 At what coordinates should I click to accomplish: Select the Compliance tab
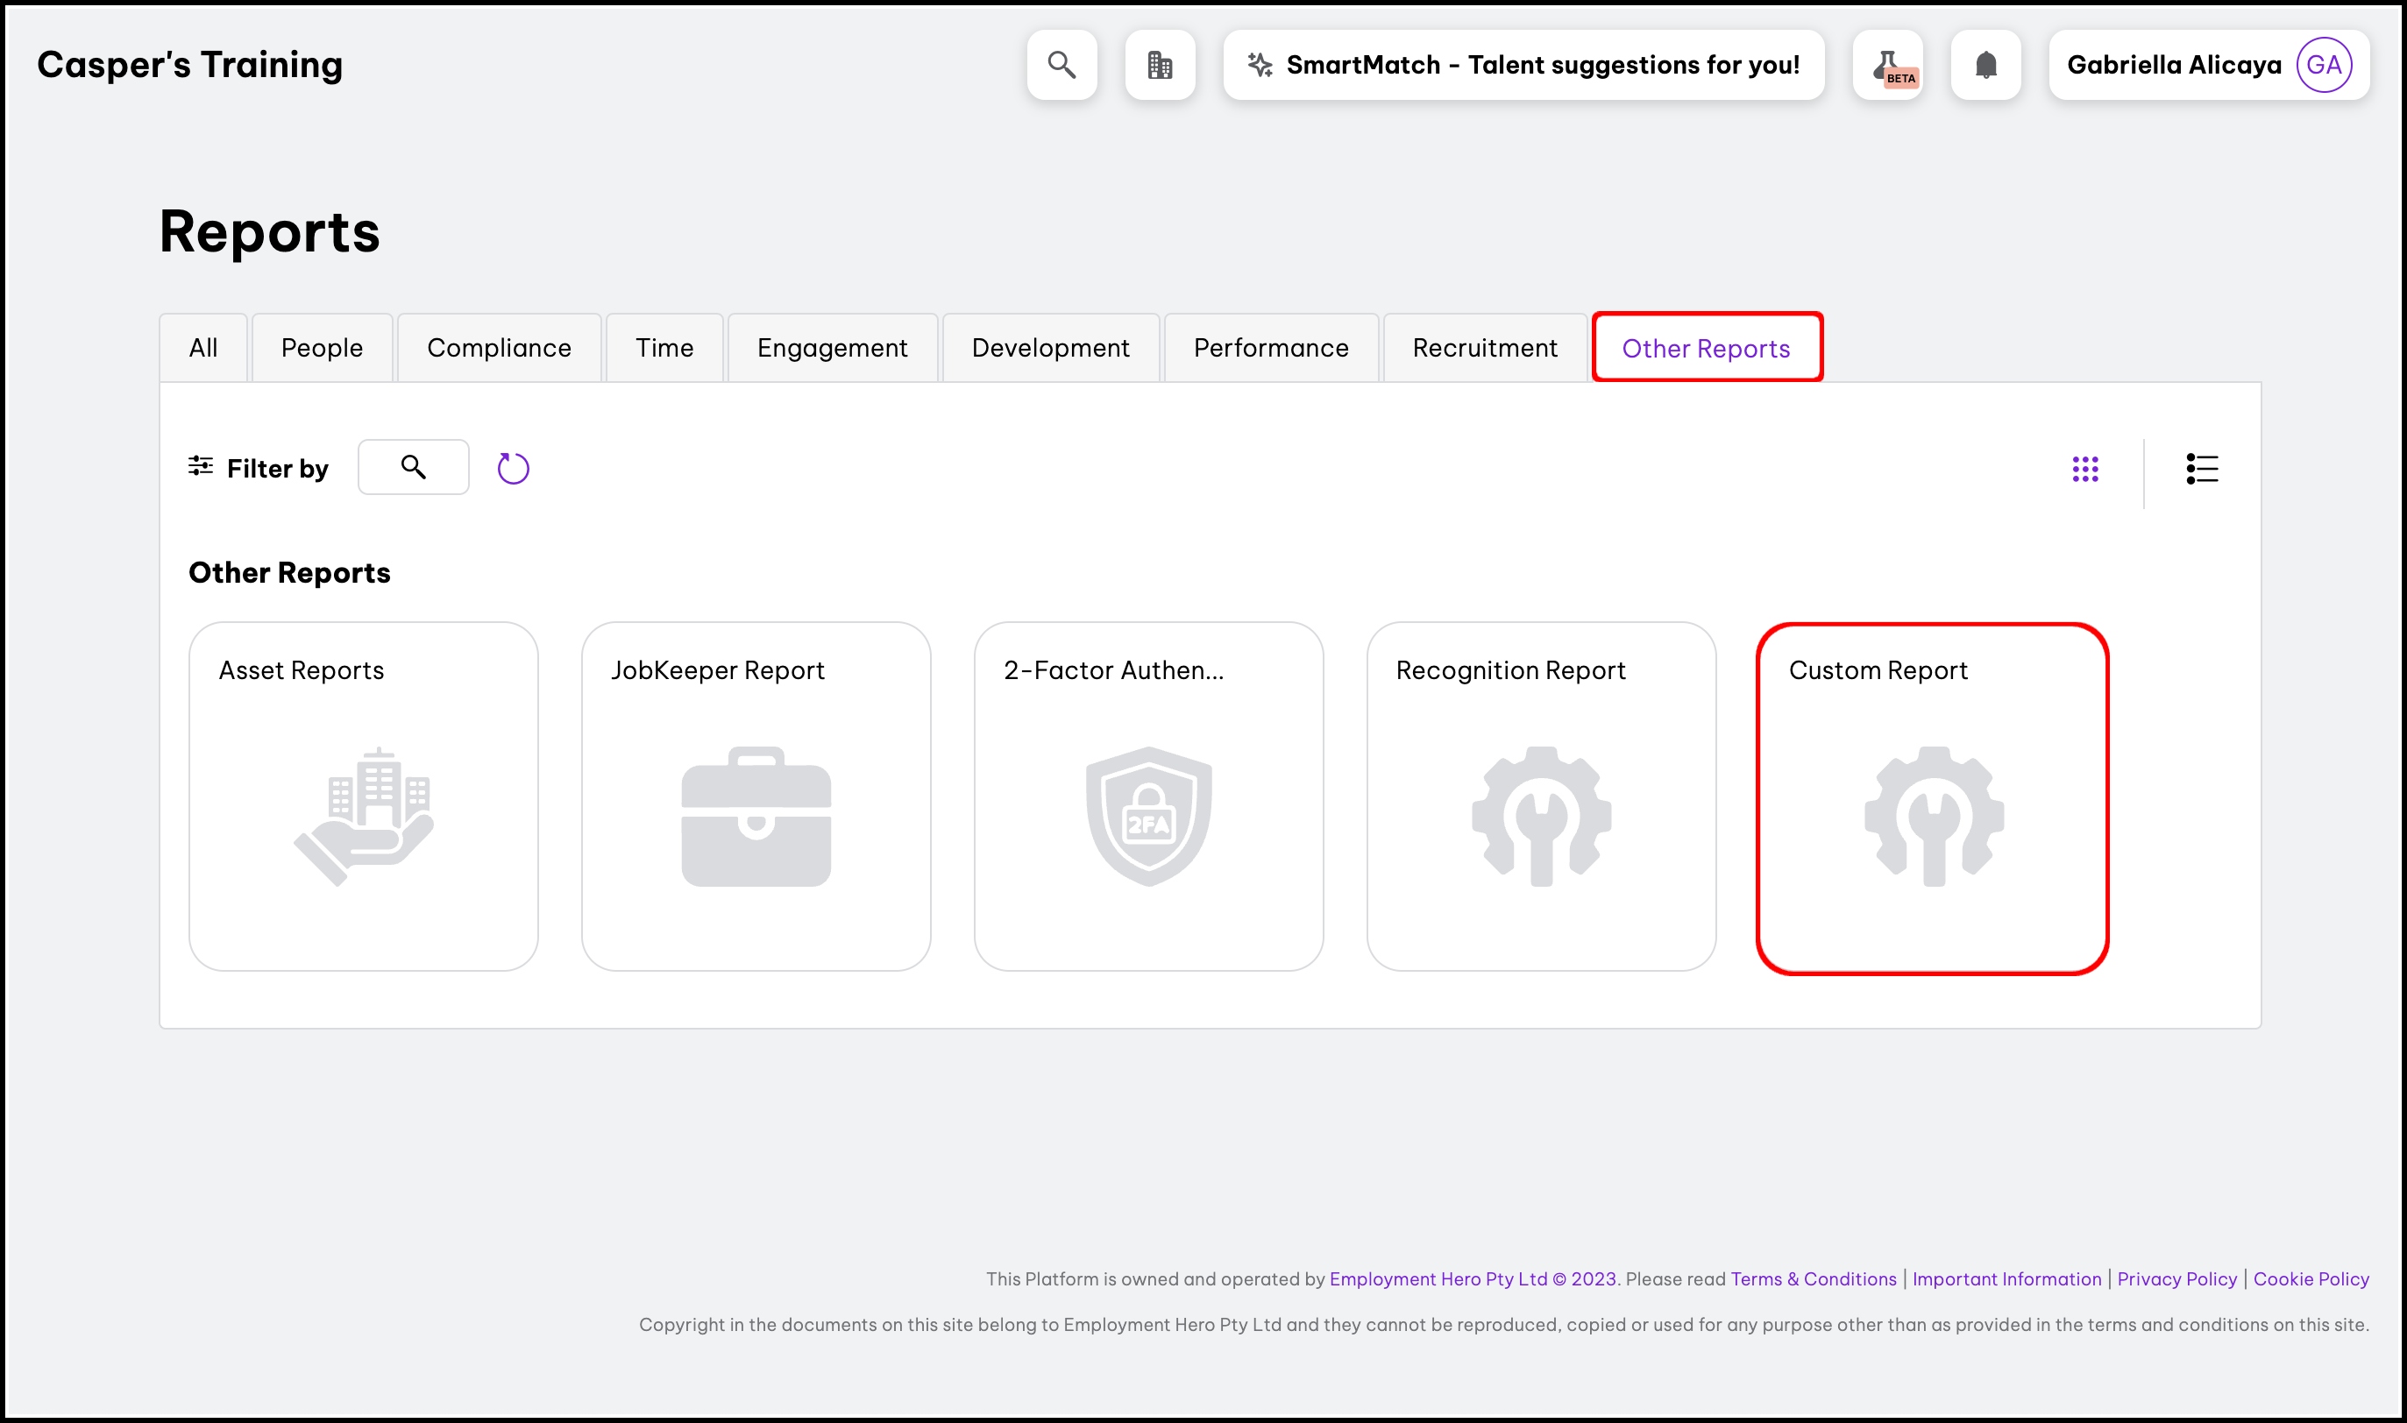click(x=499, y=348)
